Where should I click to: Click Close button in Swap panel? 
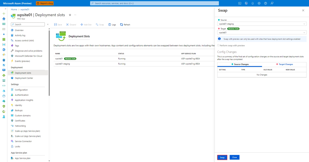[x=234, y=157]
